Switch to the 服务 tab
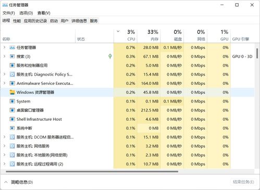Viewport: 260px width, 190px height. [x=94, y=21]
